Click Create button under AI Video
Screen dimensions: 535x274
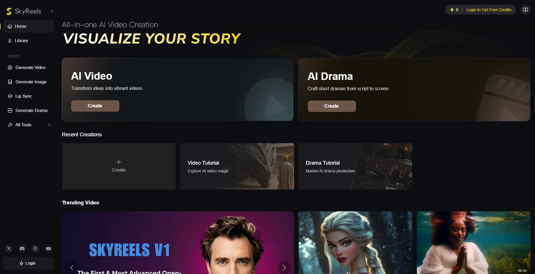(95, 106)
